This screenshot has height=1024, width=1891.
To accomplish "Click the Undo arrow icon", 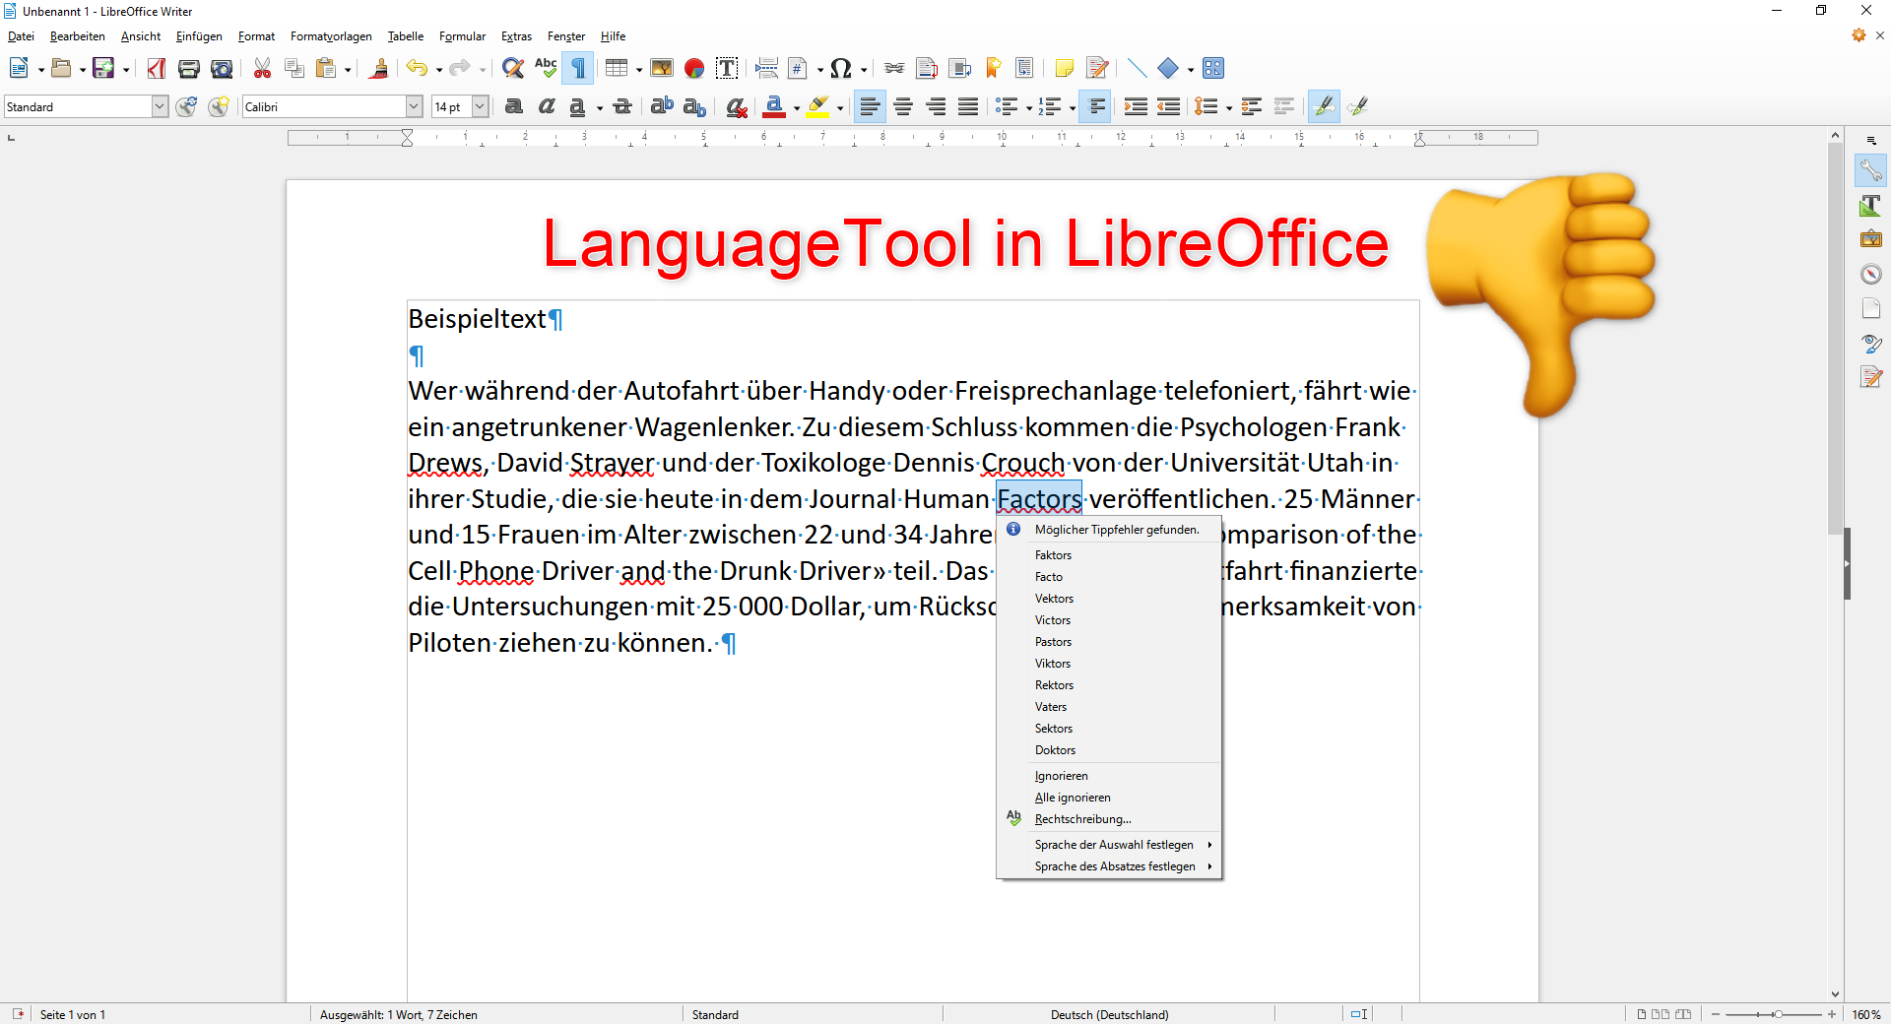I will [418, 68].
